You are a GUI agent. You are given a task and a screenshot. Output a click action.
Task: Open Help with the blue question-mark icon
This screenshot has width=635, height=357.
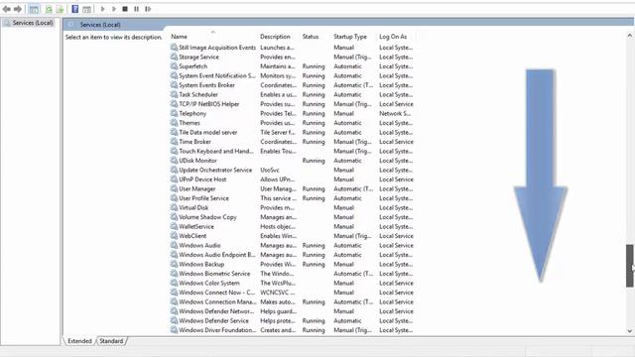click(75, 9)
